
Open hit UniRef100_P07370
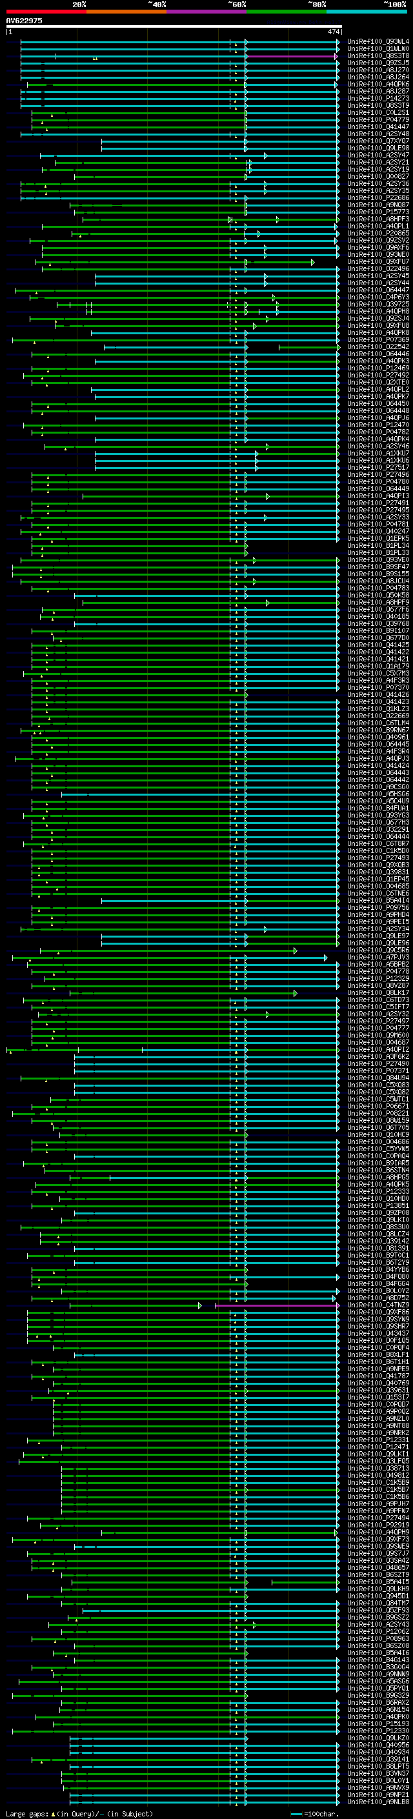pos(378,688)
